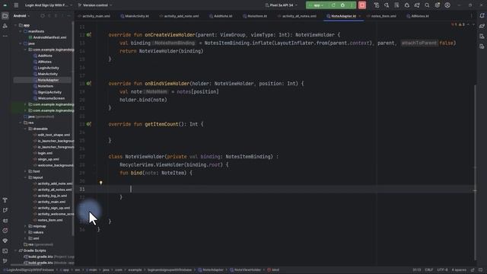Collapse the drawable folder
Screen dimensions: 487x274
(x=25, y=129)
